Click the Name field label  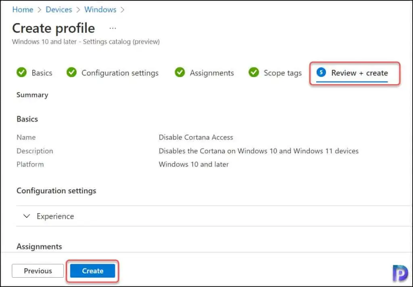tap(26, 137)
